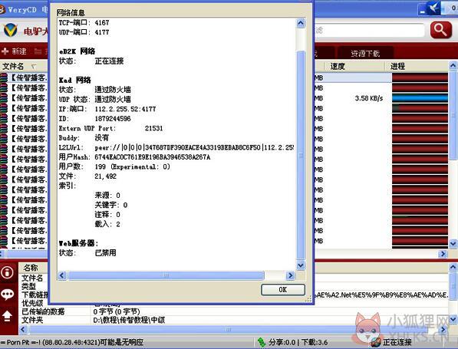Viewport: 458px width, 349px height.
Task: Click the blue progress bar of downloading file
Action: [x=420, y=98]
